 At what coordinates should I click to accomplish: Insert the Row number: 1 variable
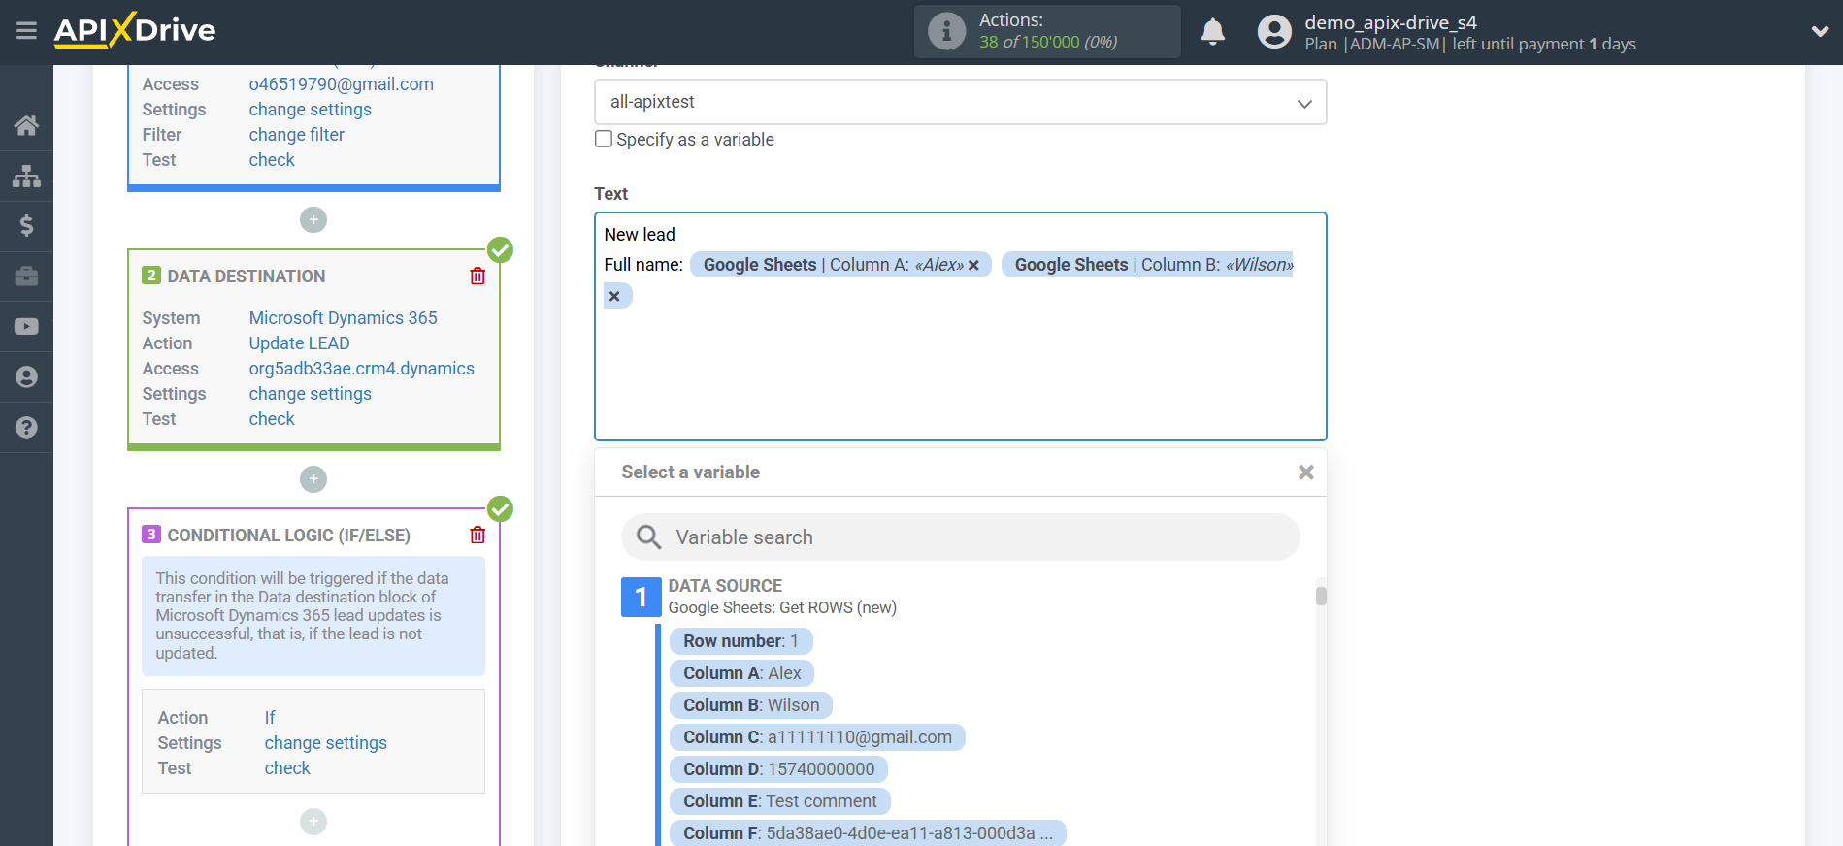[740, 641]
